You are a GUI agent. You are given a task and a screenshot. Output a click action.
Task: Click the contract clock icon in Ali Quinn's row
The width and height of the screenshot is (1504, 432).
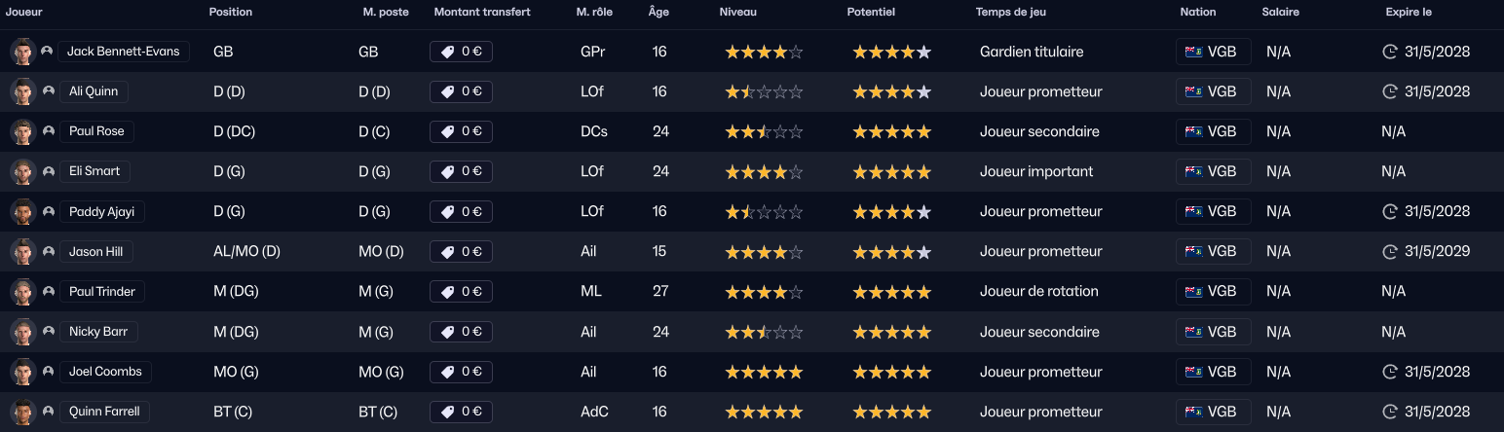pyautogui.click(x=1390, y=91)
